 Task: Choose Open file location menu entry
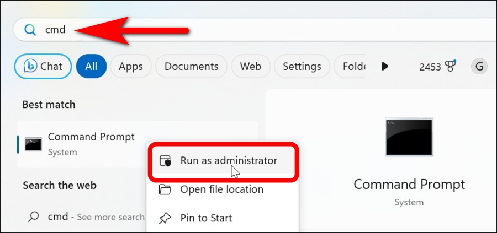[x=222, y=189]
